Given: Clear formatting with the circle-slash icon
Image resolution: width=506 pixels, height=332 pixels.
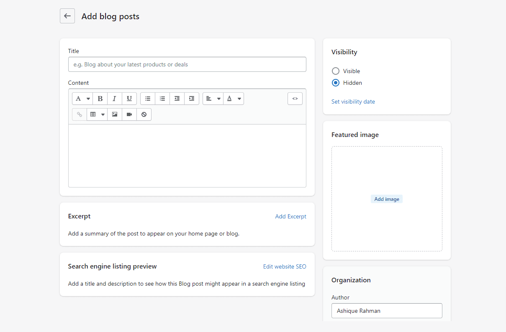Looking at the screenshot, I should [x=144, y=114].
